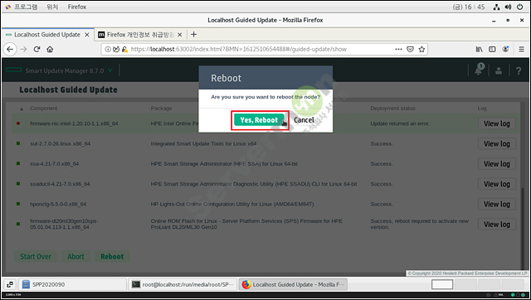View log for sut-2.7.0-26 component
This screenshot has width=531, height=300.
click(x=497, y=143)
